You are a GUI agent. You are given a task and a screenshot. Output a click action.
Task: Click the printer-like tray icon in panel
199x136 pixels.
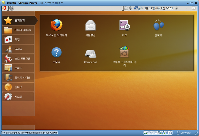126,8
